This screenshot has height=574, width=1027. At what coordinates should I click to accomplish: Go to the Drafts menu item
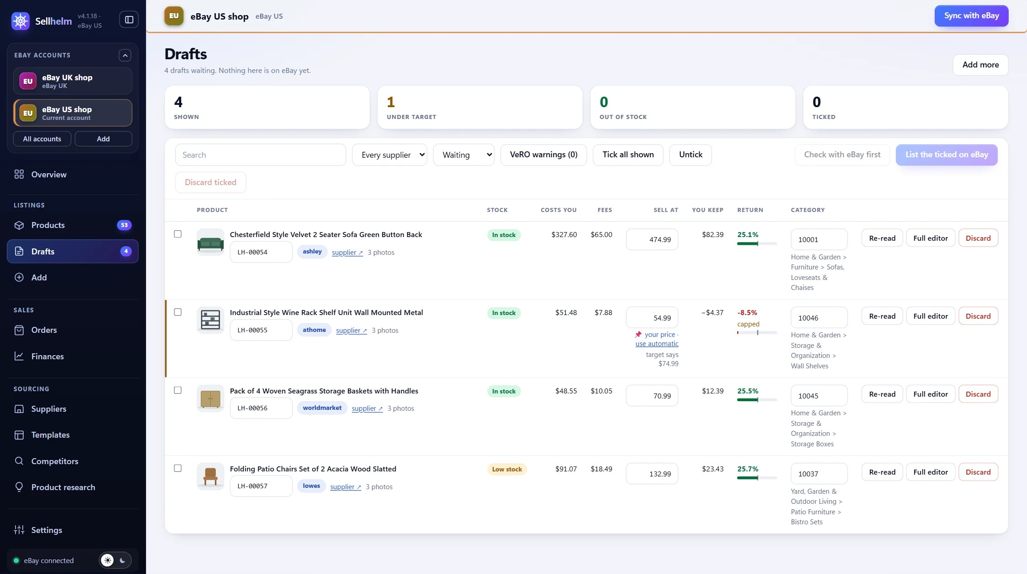[x=73, y=252]
